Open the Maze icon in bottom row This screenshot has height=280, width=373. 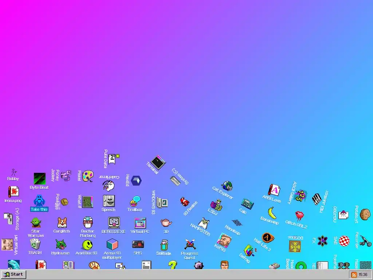365,265
